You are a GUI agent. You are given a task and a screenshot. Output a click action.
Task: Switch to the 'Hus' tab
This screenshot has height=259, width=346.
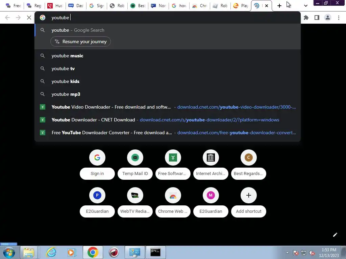click(55, 6)
